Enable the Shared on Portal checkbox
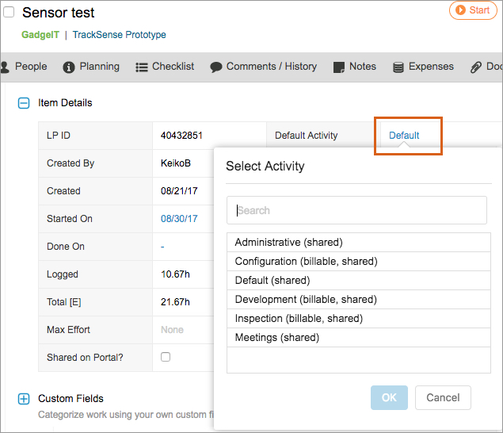Image resolution: width=503 pixels, height=433 pixels. (166, 357)
